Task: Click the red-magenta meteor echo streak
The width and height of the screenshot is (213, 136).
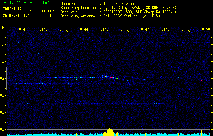Action: click(x=111, y=77)
